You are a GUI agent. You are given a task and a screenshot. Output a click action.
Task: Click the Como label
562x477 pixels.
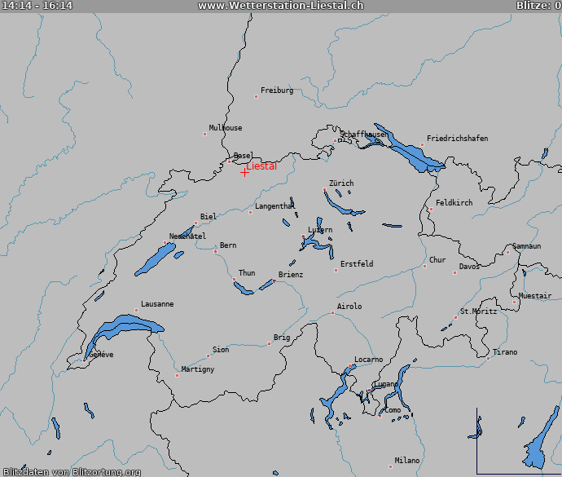393,410
